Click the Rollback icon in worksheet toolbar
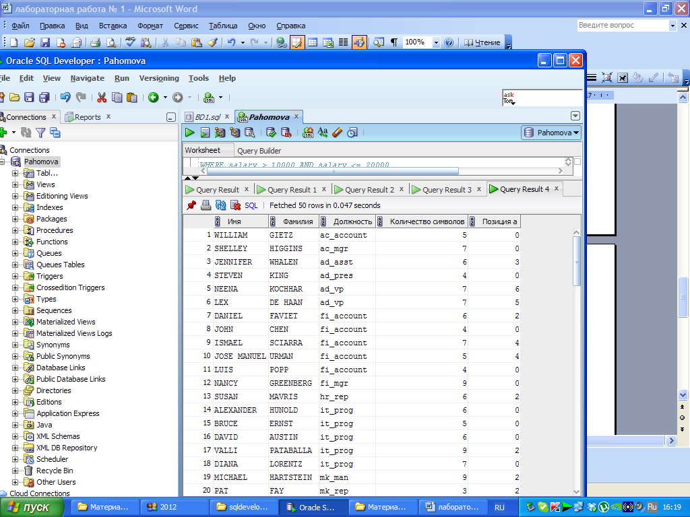The height and width of the screenshot is (517, 690). point(286,133)
